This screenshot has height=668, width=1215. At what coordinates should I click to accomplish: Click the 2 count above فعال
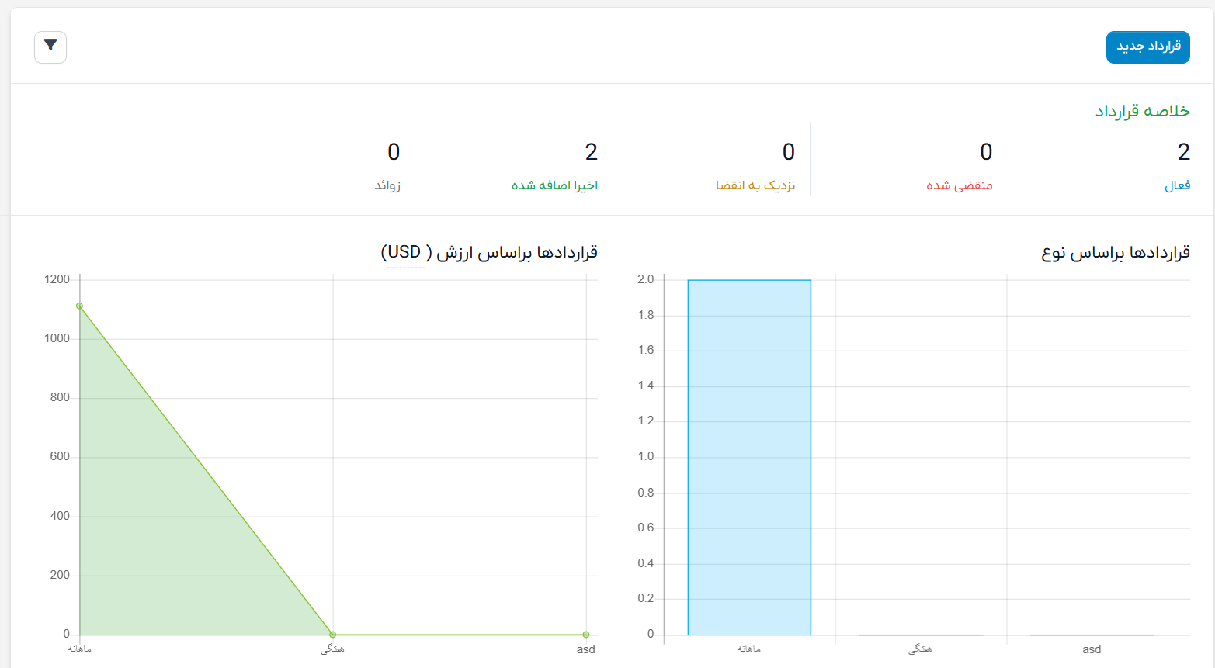coord(1183,152)
